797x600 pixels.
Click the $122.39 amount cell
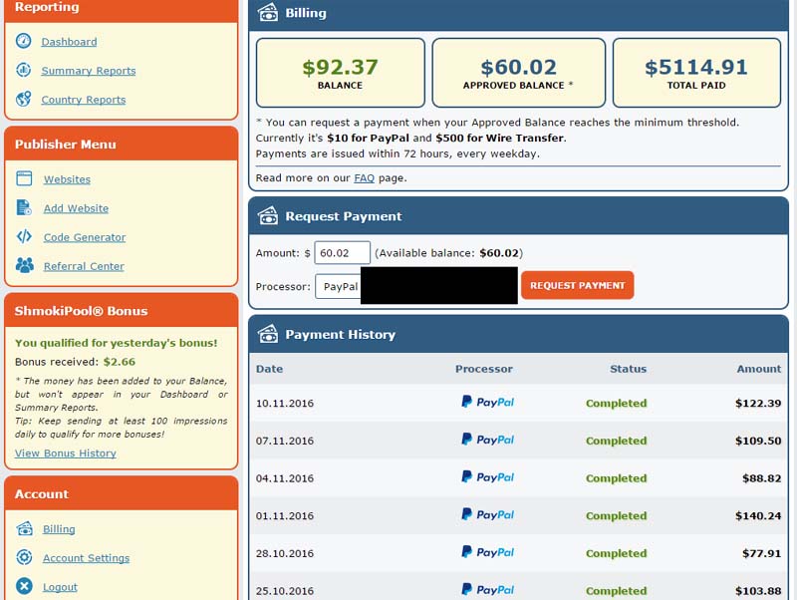758,404
